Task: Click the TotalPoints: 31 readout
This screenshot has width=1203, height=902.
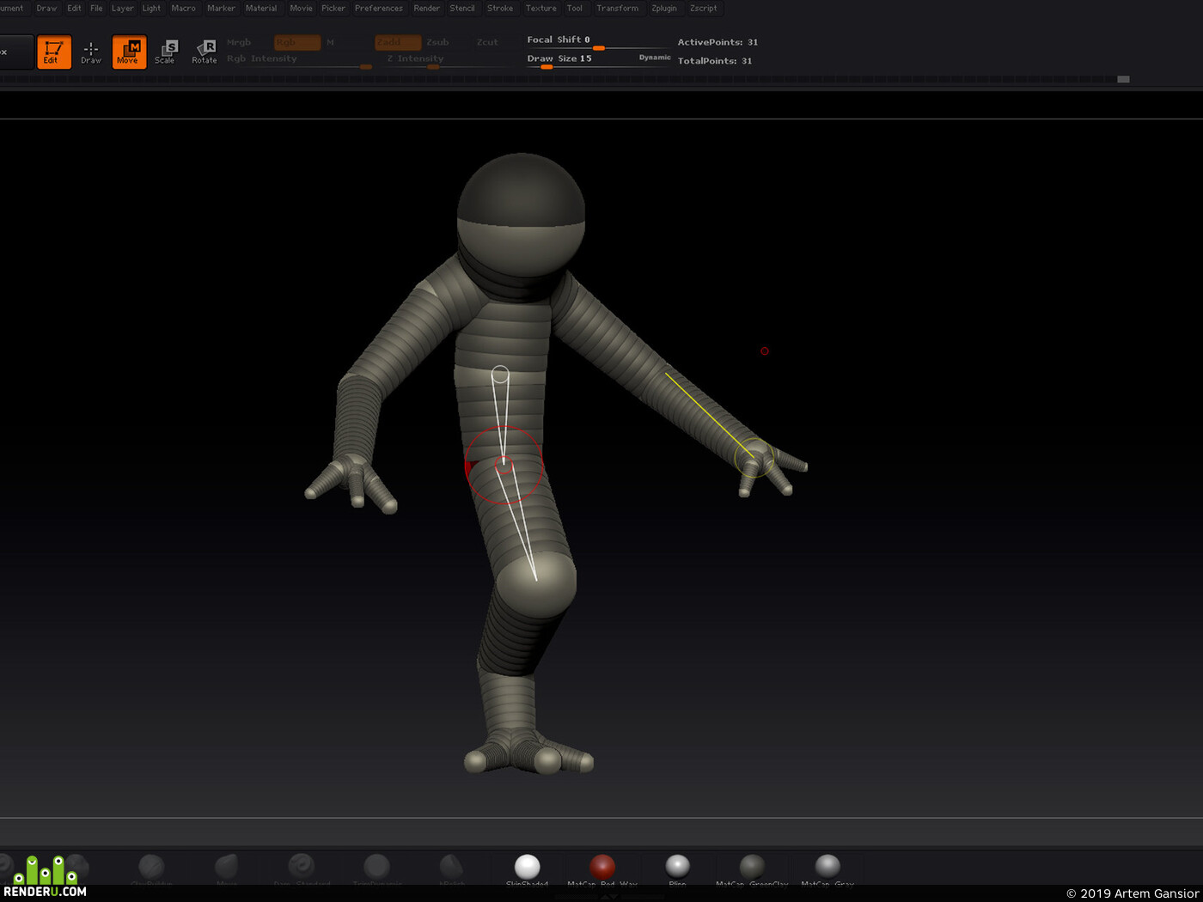Action: pyautogui.click(x=715, y=61)
